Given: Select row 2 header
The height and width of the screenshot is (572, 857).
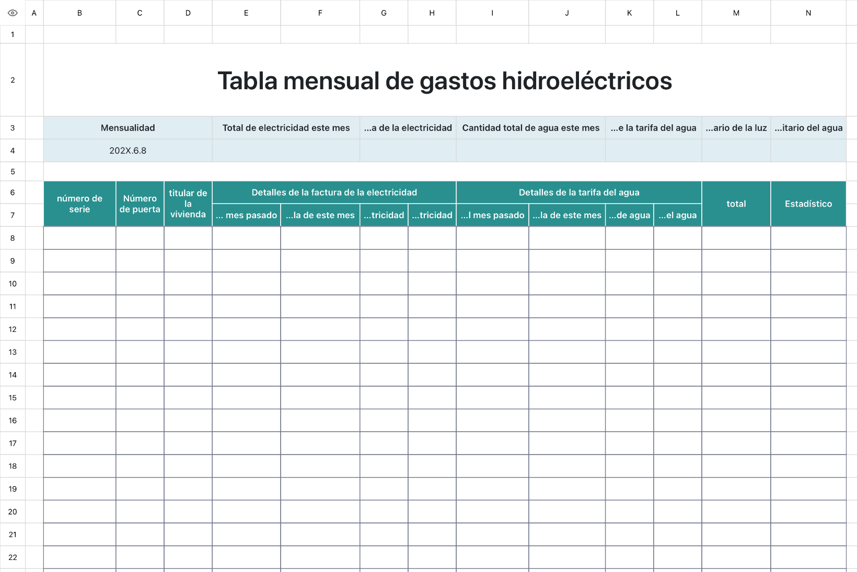Looking at the screenshot, I should pyautogui.click(x=13, y=80).
